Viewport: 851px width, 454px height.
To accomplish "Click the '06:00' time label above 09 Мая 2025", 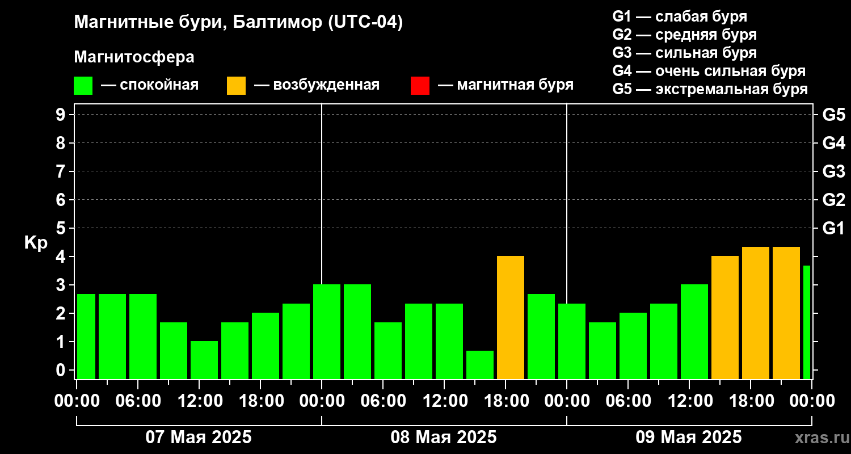I will 627,401.
